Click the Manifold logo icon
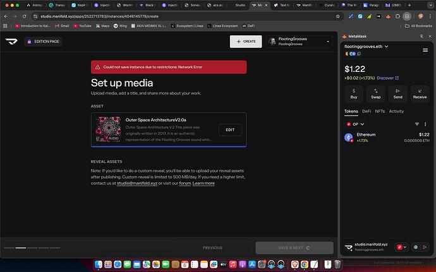 point(11,42)
